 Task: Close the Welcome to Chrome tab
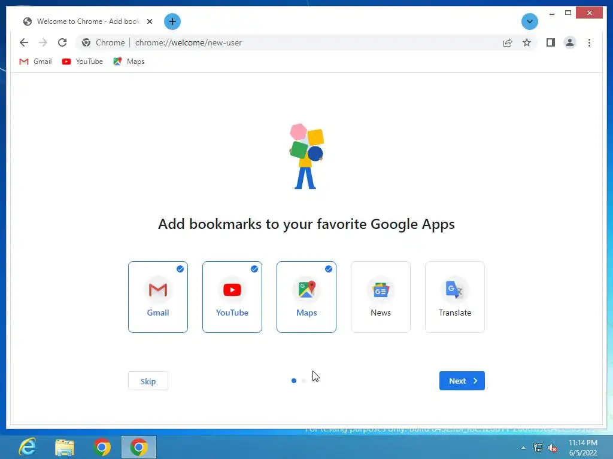pos(149,22)
